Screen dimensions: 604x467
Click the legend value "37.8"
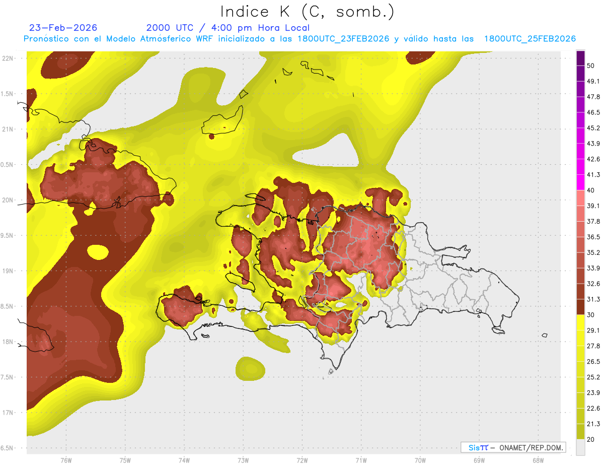594,222
